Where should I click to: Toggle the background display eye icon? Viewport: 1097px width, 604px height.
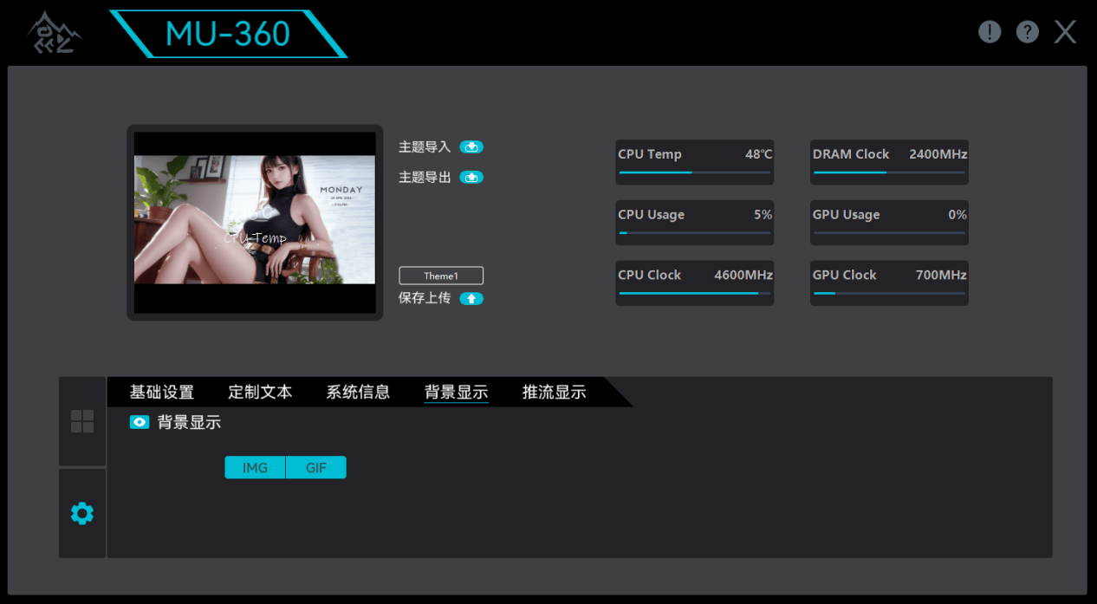[x=140, y=423]
